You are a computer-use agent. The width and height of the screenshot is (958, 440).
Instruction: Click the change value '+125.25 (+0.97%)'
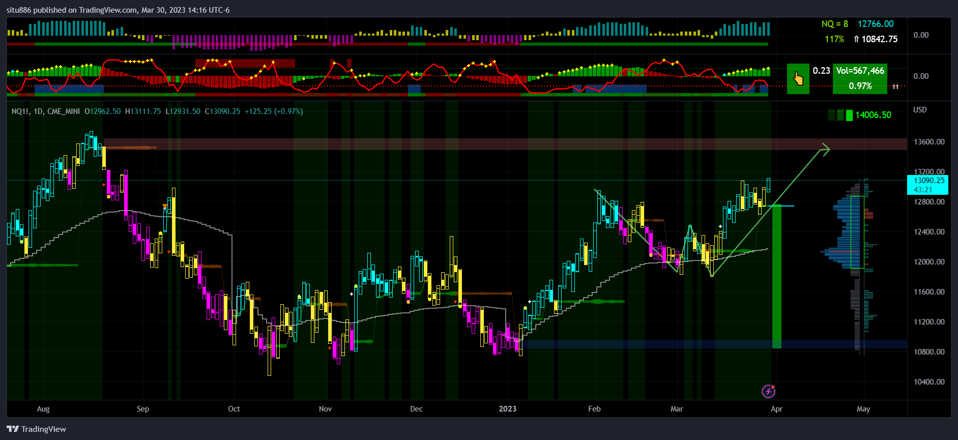coord(274,111)
